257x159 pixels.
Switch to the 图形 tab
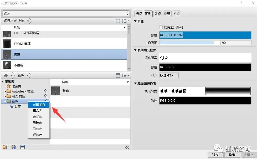coord(148,14)
